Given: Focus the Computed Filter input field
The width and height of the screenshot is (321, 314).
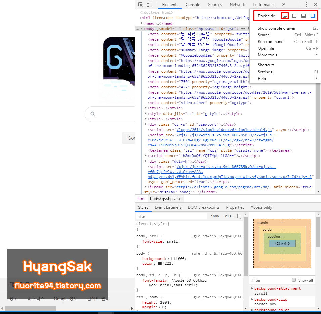Looking at the screenshot, I should [x=270, y=280].
